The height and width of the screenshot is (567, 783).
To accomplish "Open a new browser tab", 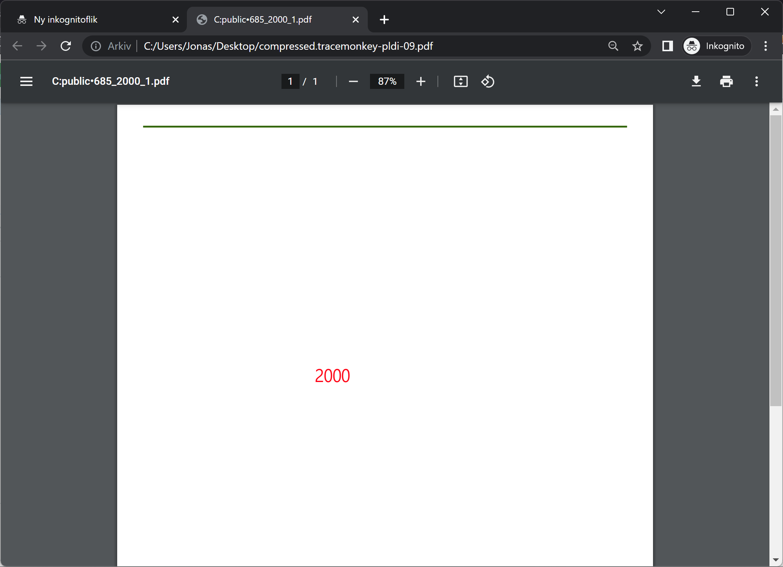I will click(x=384, y=20).
